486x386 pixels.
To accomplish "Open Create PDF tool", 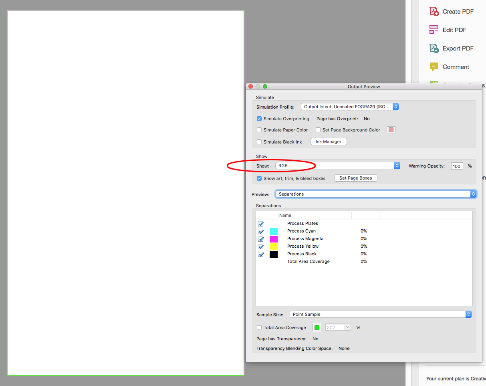I will point(457,11).
